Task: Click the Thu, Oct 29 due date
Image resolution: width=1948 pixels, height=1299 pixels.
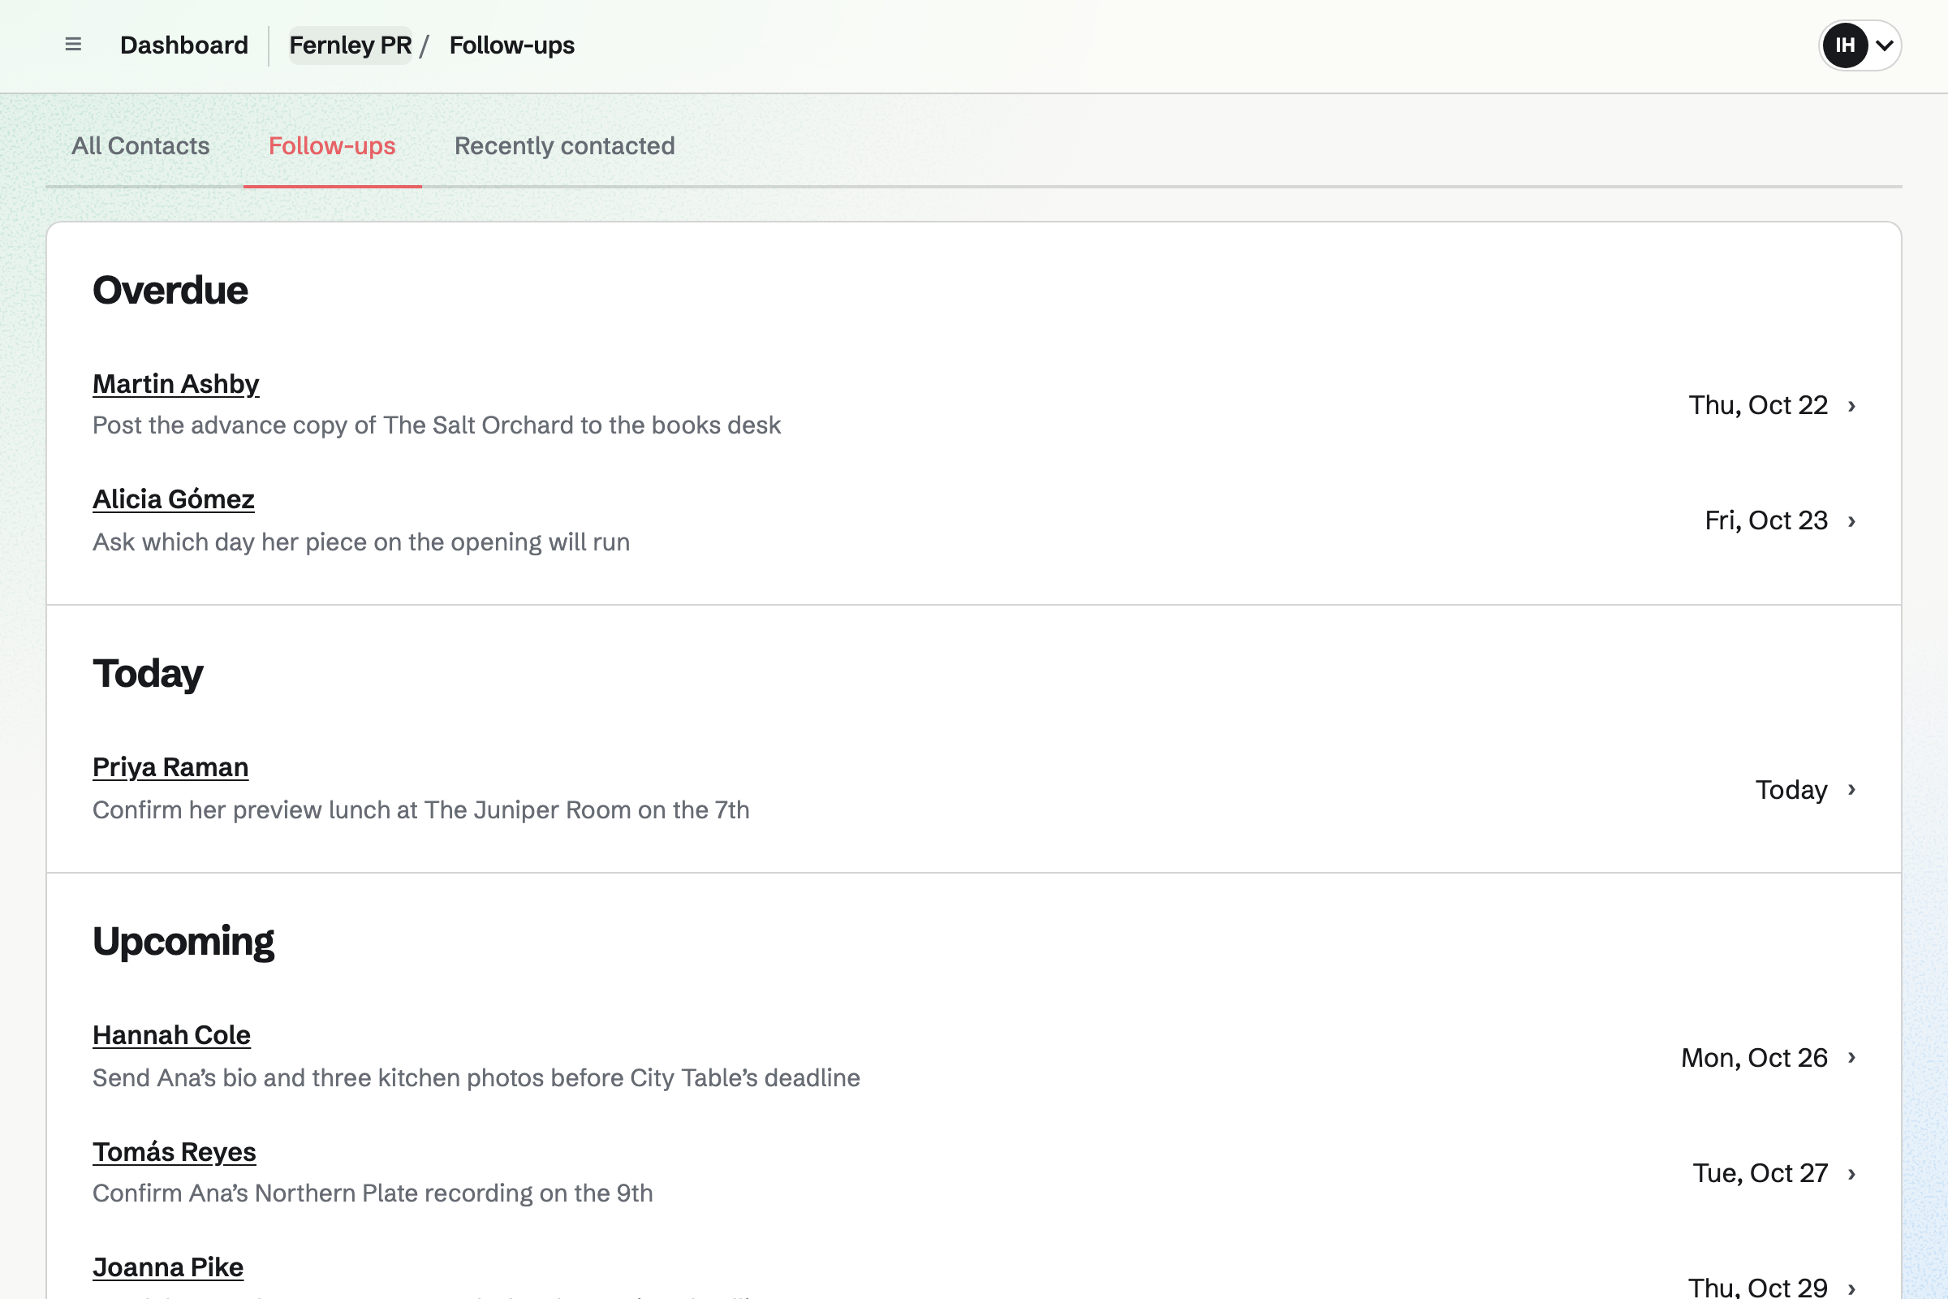Action: pyautogui.click(x=1757, y=1287)
